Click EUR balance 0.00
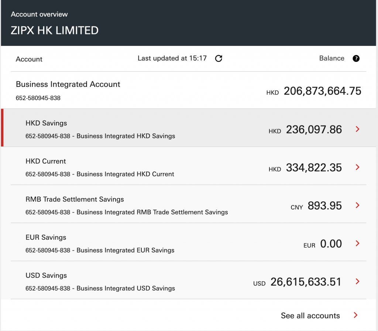378x331 pixels. pyautogui.click(x=331, y=244)
